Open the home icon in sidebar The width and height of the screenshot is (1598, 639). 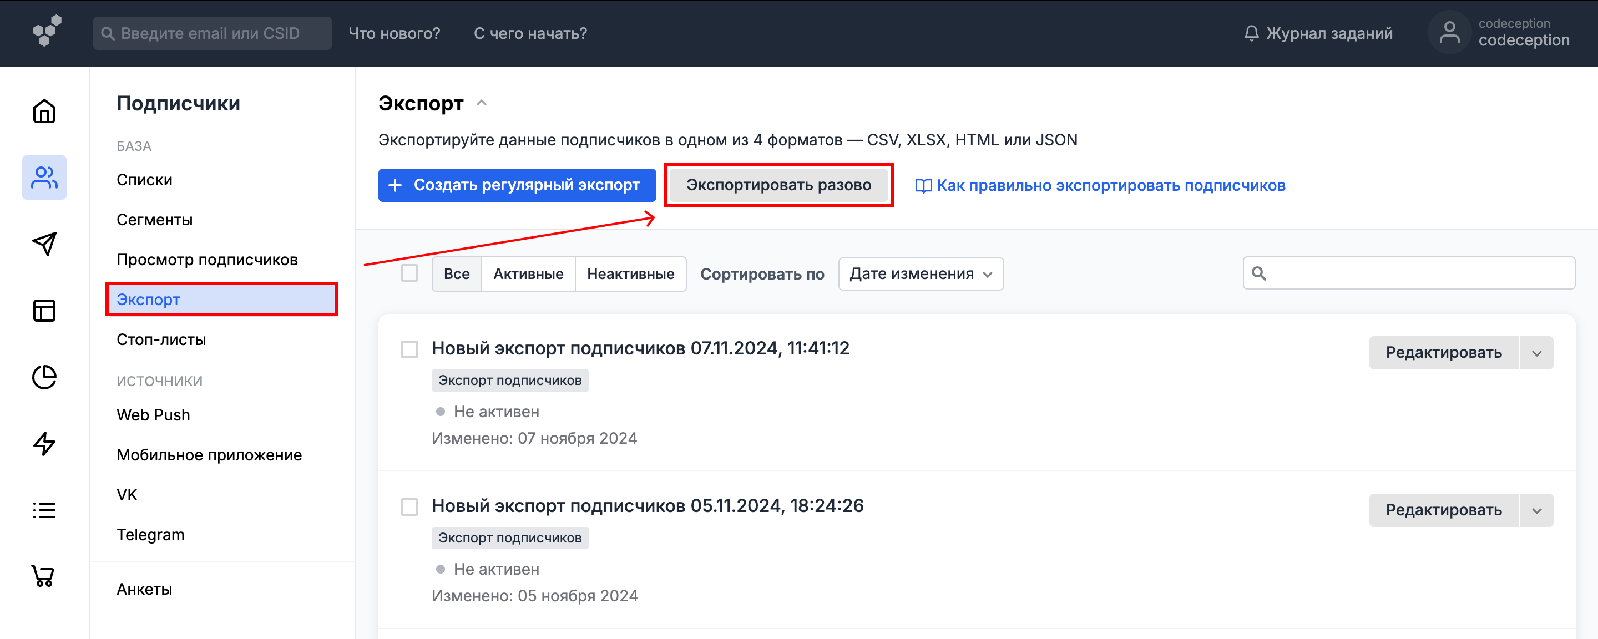(x=44, y=111)
